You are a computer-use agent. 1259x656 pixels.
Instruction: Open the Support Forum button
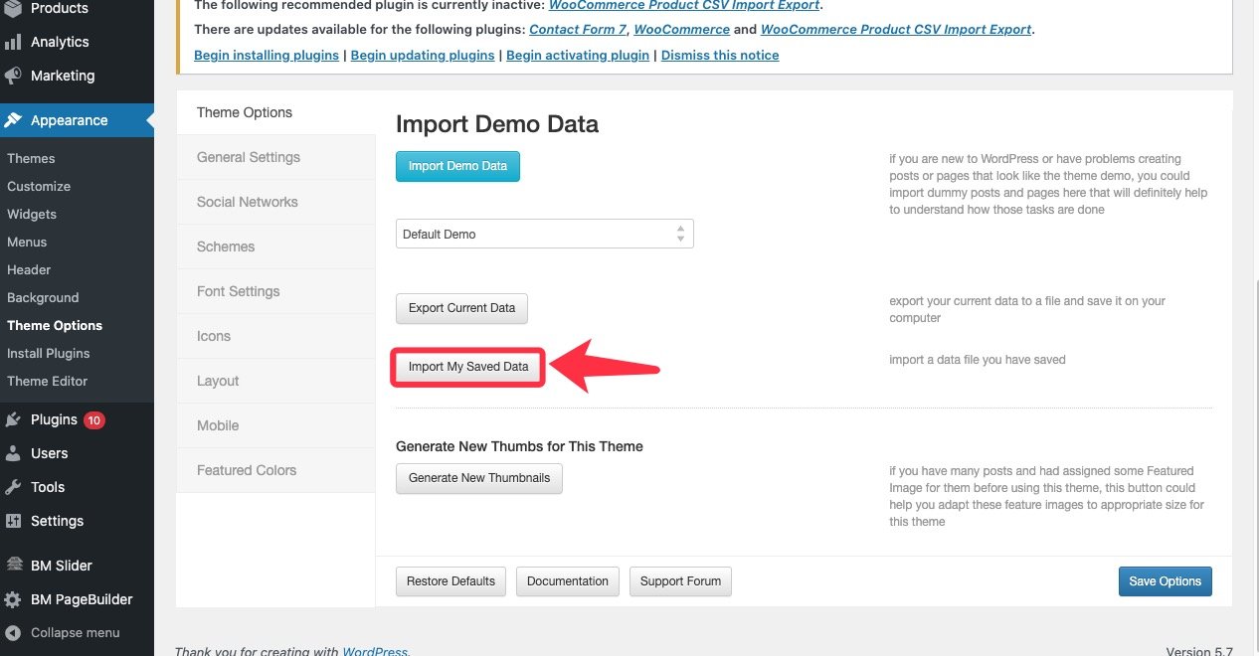click(x=681, y=581)
